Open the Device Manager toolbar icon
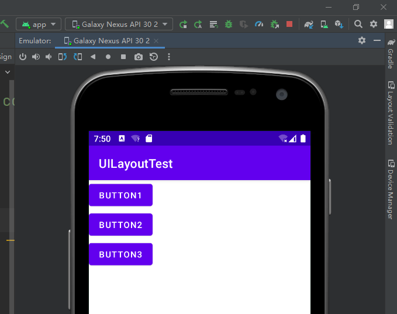397x314 pixels. click(x=324, y=25)
